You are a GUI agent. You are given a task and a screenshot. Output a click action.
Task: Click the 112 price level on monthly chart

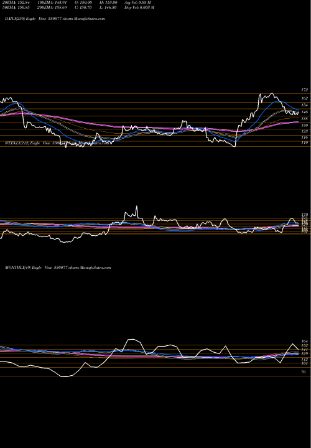pyautogui.click(x=304, y=359)
